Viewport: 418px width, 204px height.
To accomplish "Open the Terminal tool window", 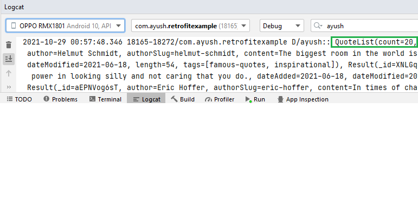I will click(105, 99).
